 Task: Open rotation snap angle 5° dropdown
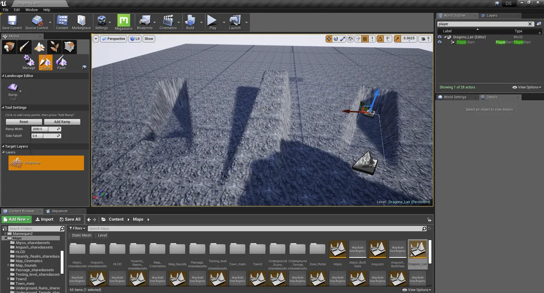[388, 39]
